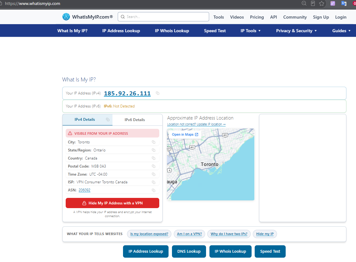Select the IPv4 Details tab
This screenshot has width=356, height=262.
[x=87, y=120]
